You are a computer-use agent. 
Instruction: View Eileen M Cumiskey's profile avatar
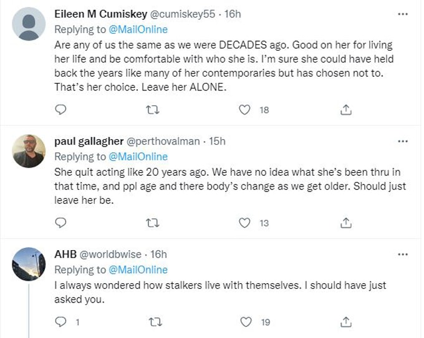click(x=29, y=24)
